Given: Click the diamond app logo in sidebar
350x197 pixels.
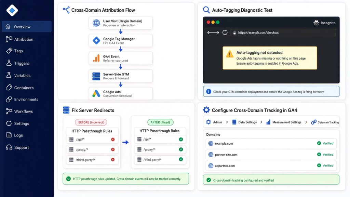Looking at the screenshot, I should click(12, 10).
